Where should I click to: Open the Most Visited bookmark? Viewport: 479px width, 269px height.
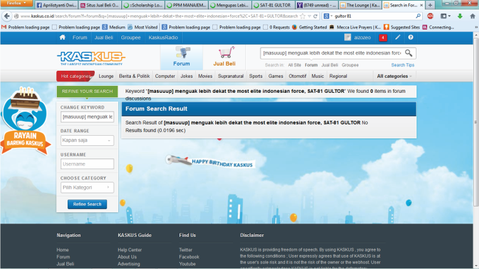coord(143,27)
